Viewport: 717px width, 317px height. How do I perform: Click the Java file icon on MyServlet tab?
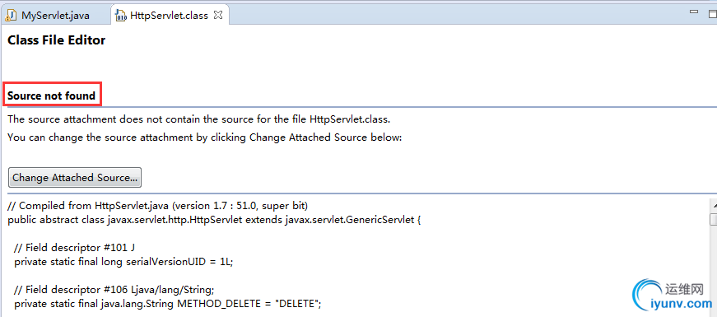point(11,16)
